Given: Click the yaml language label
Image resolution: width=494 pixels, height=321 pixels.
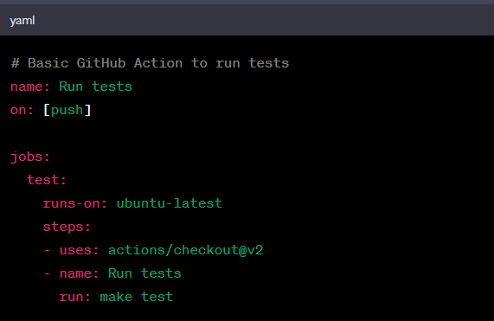Looking at the screenshot, I should coord(22,21).
